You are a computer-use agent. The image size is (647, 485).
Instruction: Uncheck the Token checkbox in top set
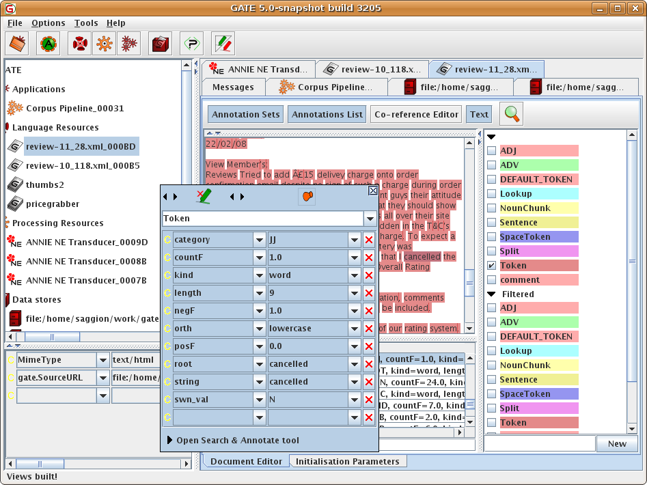[x=491, y=266]
